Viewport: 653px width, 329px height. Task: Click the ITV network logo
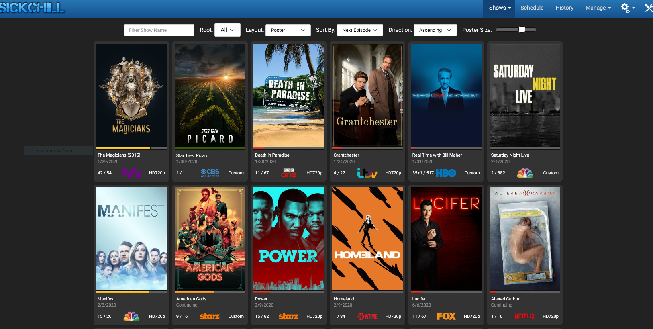(x=367, y=173)
